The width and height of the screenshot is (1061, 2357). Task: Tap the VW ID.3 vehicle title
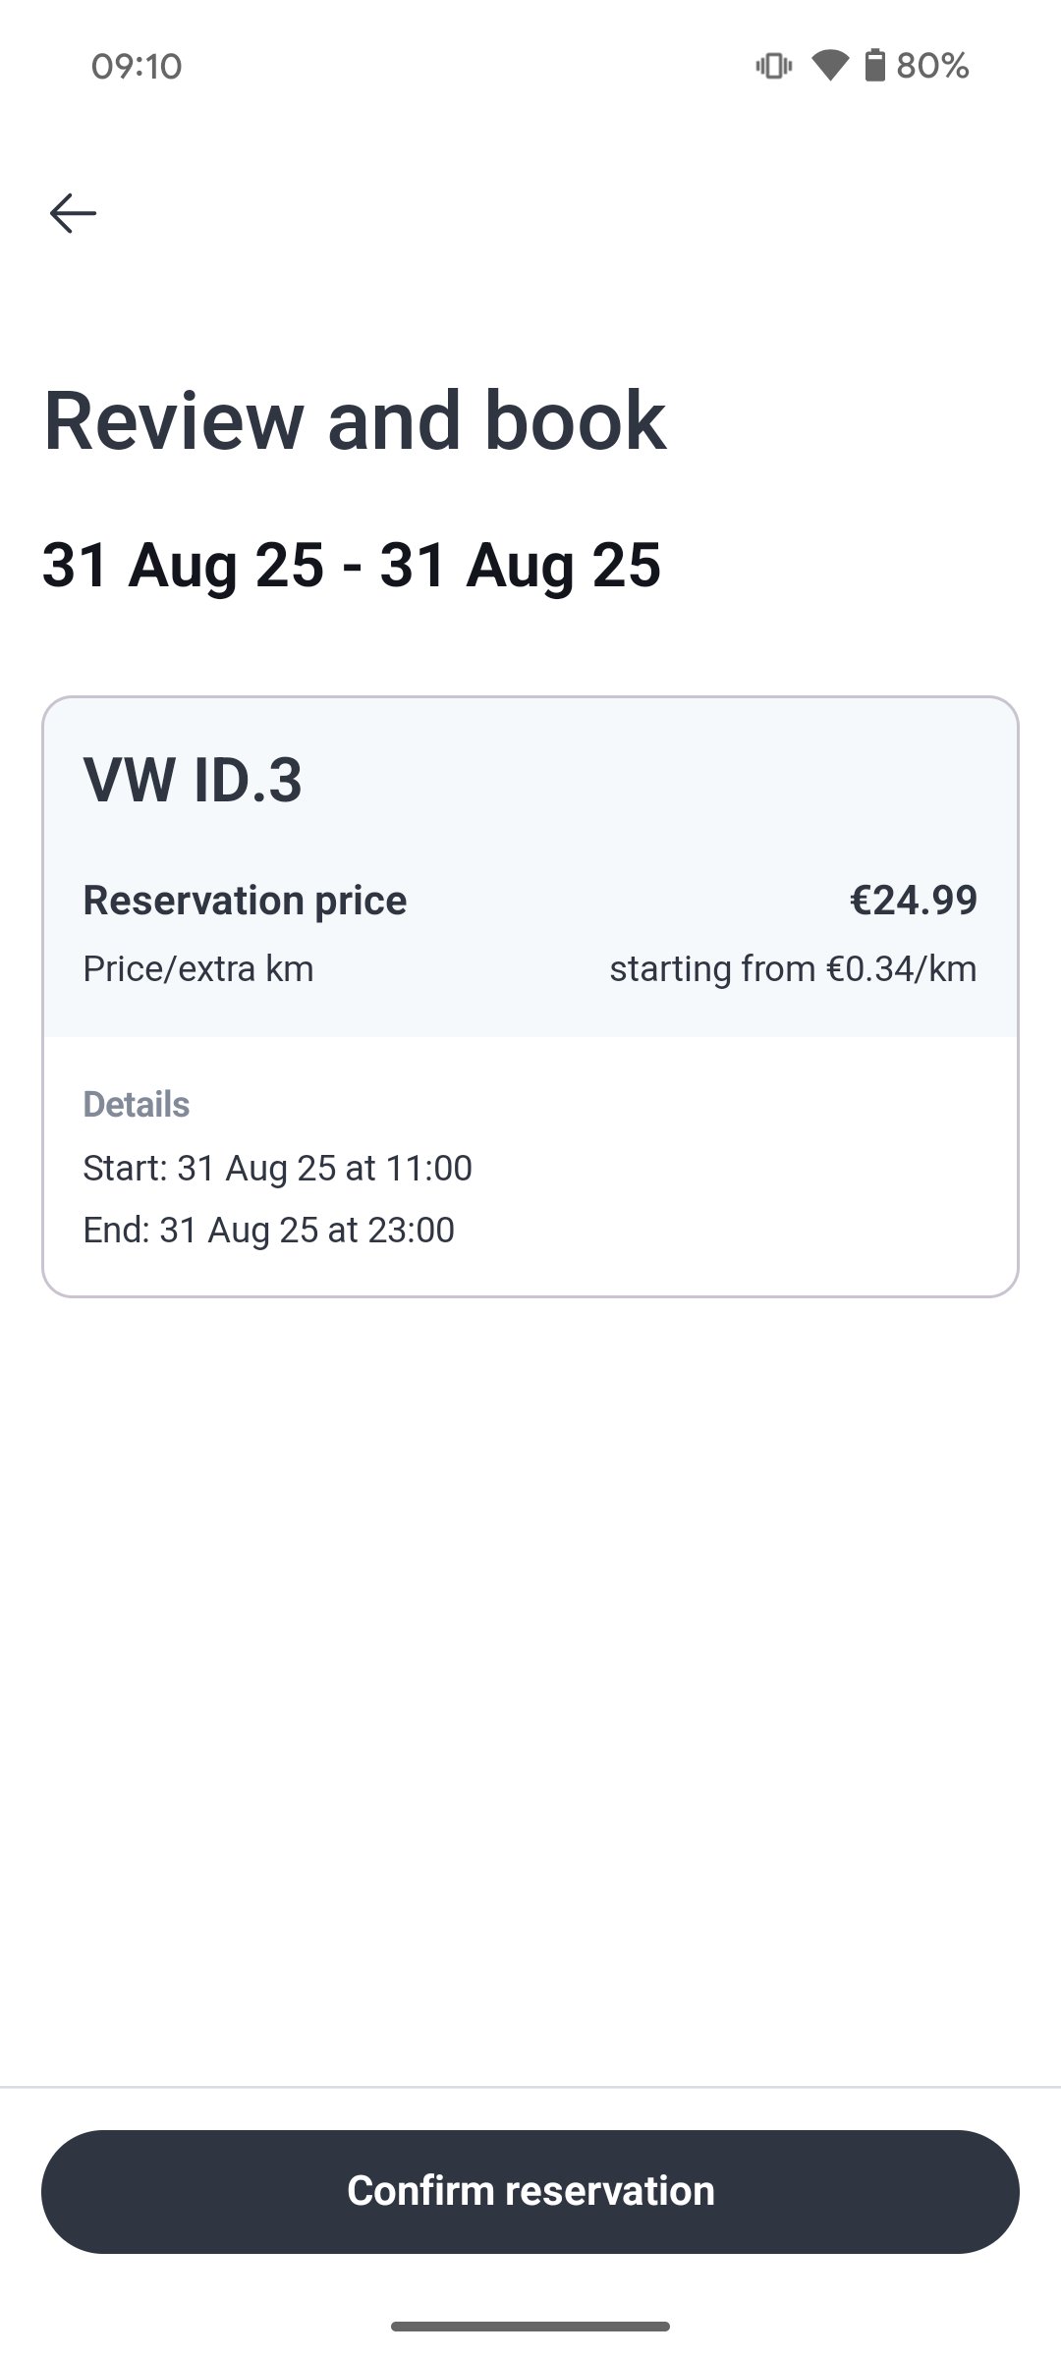193,780
